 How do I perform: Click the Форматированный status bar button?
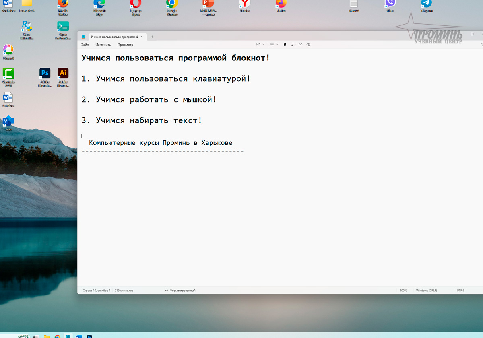click(180, 290)
